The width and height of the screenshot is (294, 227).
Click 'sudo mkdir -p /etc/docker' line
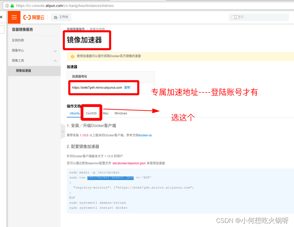click(94, 172)
